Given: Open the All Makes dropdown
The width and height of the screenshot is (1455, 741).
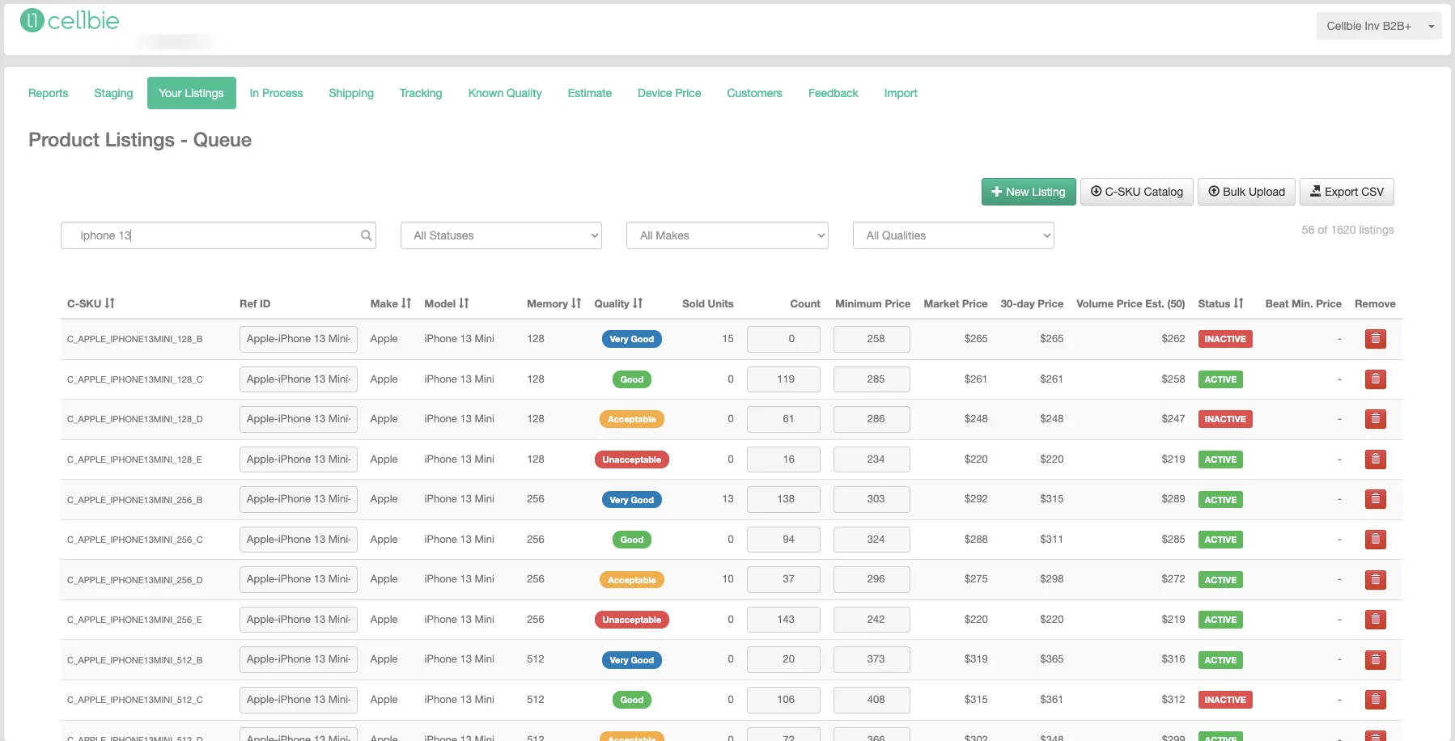Looking at the screenshot, I should tap(727, 235).
